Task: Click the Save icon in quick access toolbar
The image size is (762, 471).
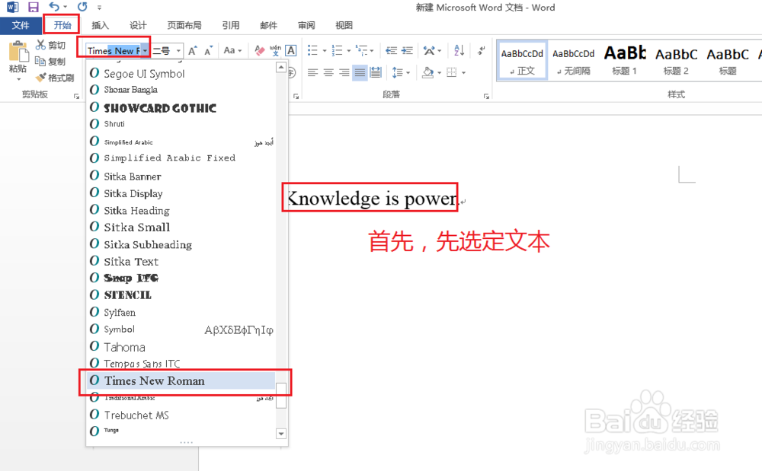Action: pos(33,8)
